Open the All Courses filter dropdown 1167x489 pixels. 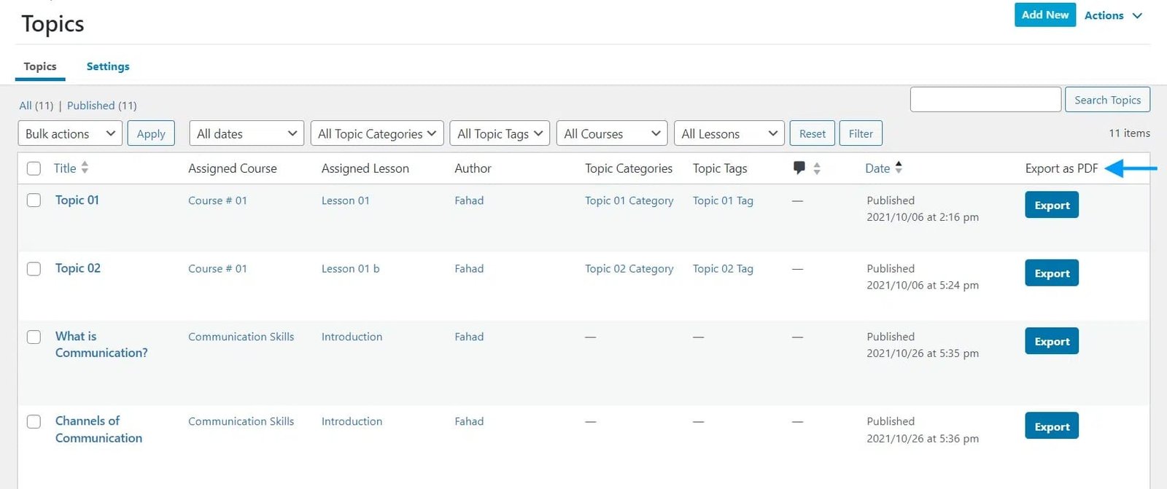coord(612,133)
